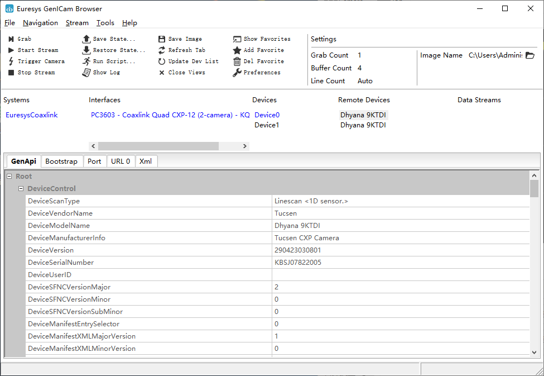Select the PC3603 Coaxlink Quad CXP-12 interface
The width and height of the screenshot is (544, 376).
(170, 115)
